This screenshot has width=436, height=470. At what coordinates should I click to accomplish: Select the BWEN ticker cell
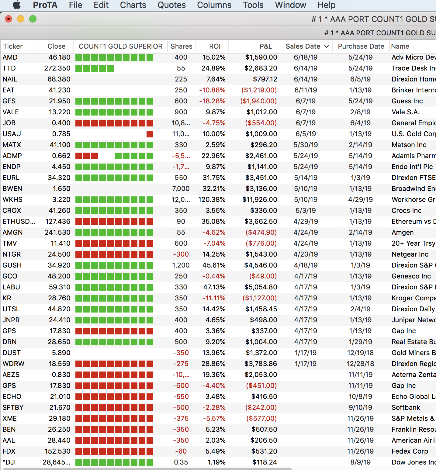pyautogui.click(x=12, y=188)
